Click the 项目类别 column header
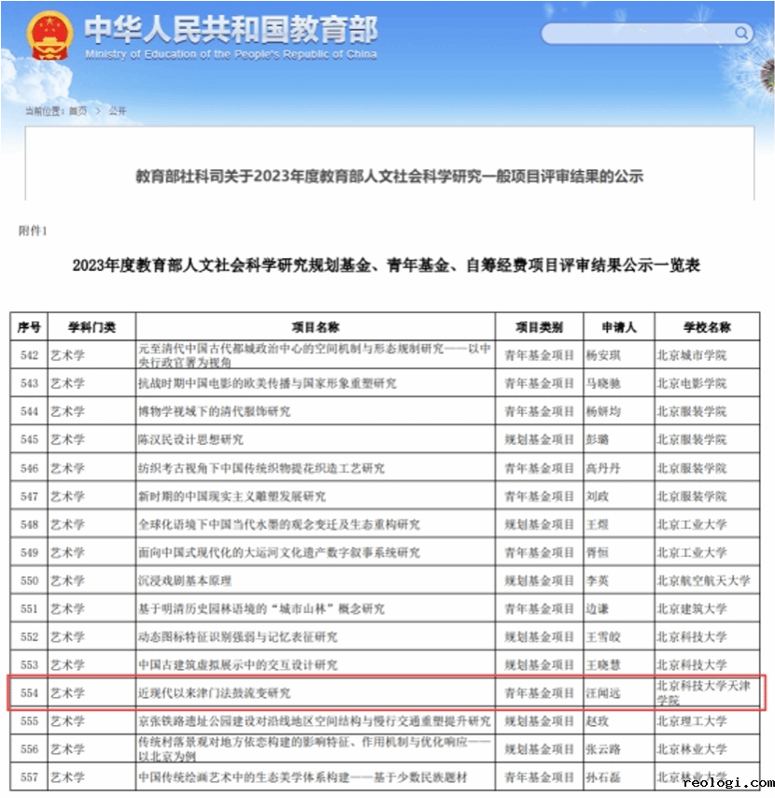 point(540,327)
